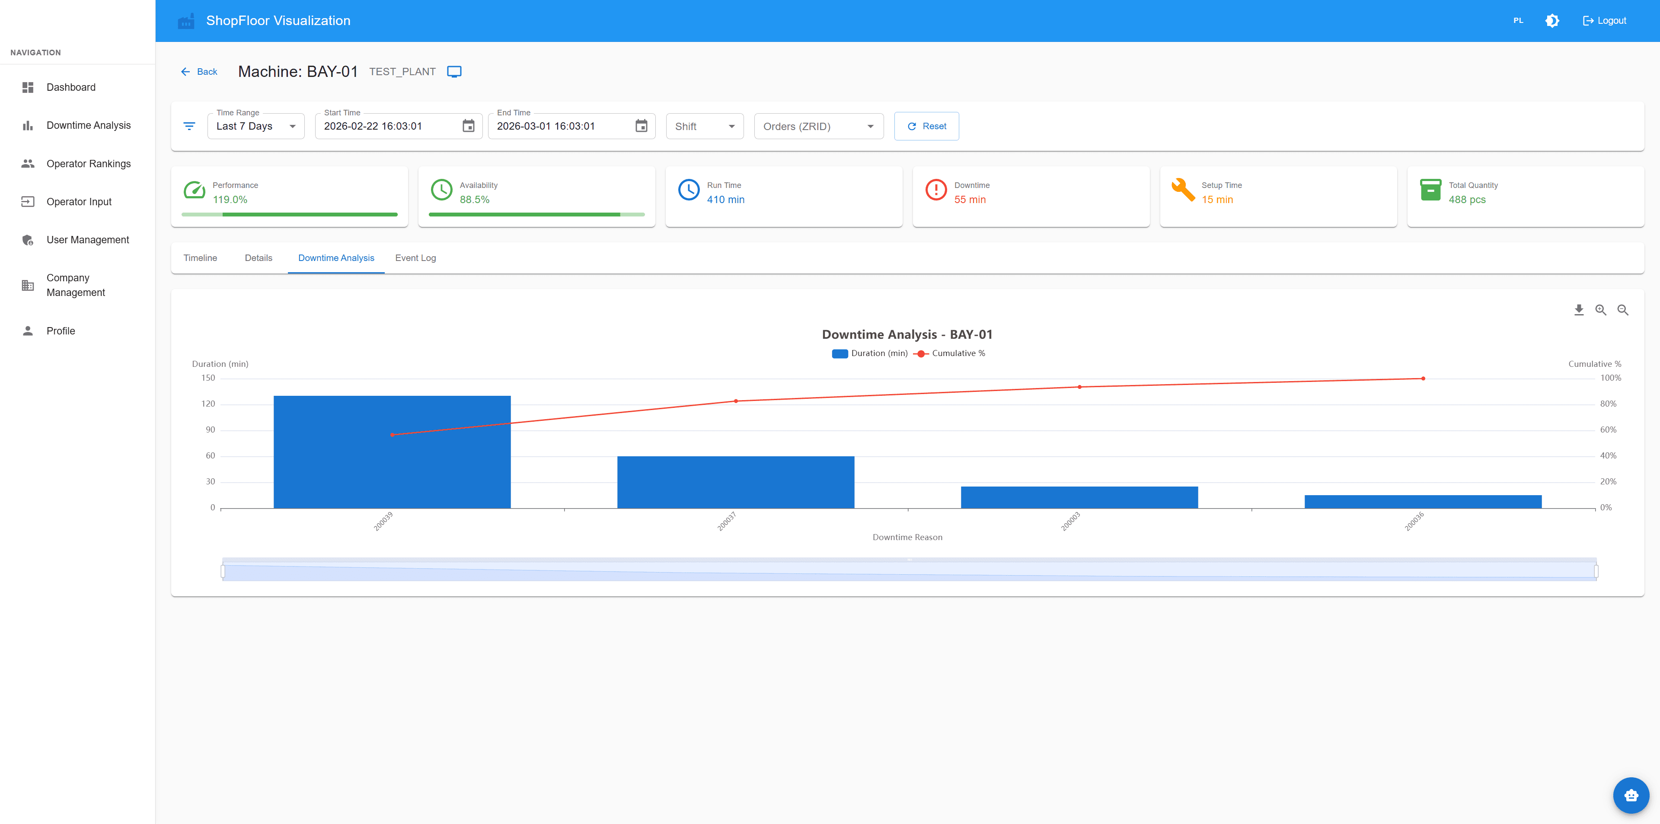The image size is (1660, 824).
Task: Switch to the Event Log tab
Action: pos(415,258)
